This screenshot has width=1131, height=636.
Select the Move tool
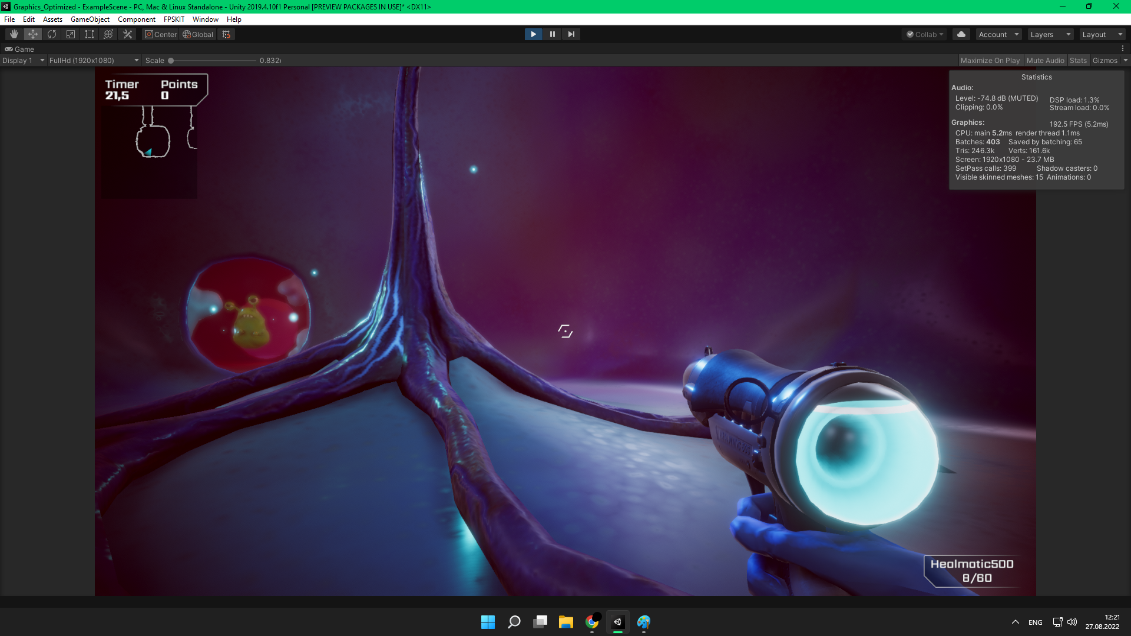33,34
